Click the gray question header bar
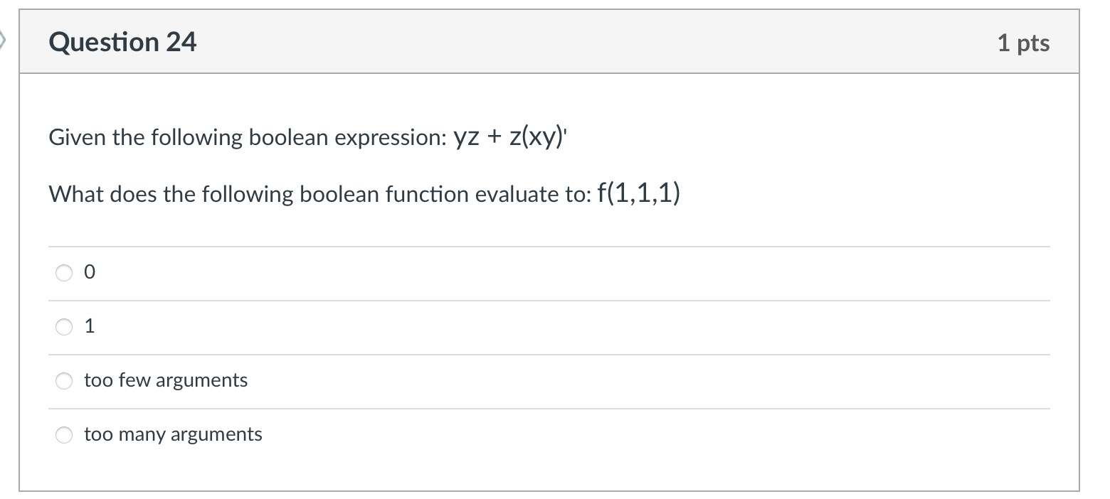Image resolution: width=1110 pixels, height=499 pixels. pyautogui.click(x=549, y=42)
